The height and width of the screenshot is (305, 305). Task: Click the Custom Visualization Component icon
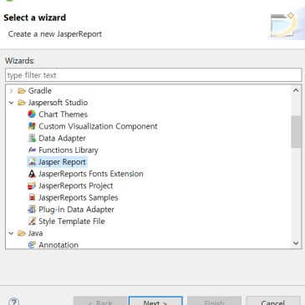point(32,126)
